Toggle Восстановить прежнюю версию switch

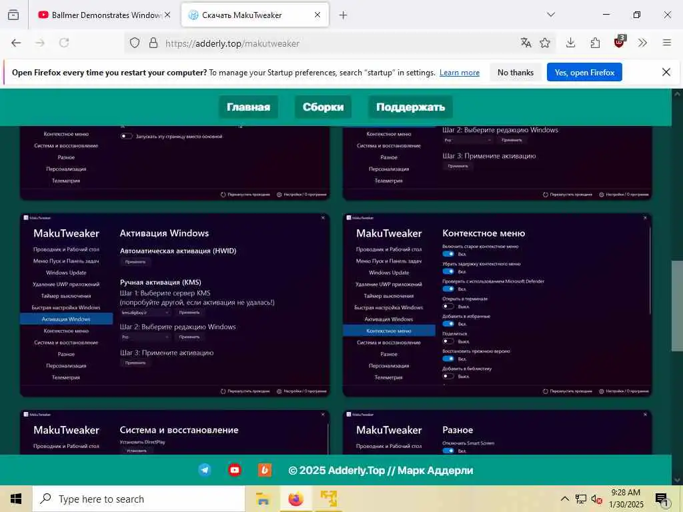click(448, 359)
